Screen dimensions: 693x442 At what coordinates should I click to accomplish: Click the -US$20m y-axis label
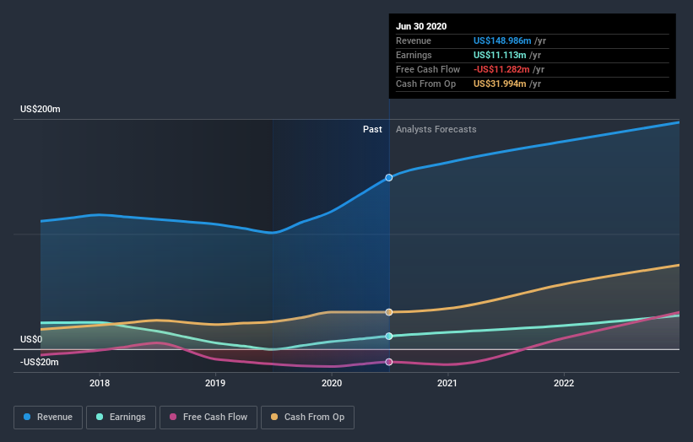pyautogui.click(x=40, y=362)
